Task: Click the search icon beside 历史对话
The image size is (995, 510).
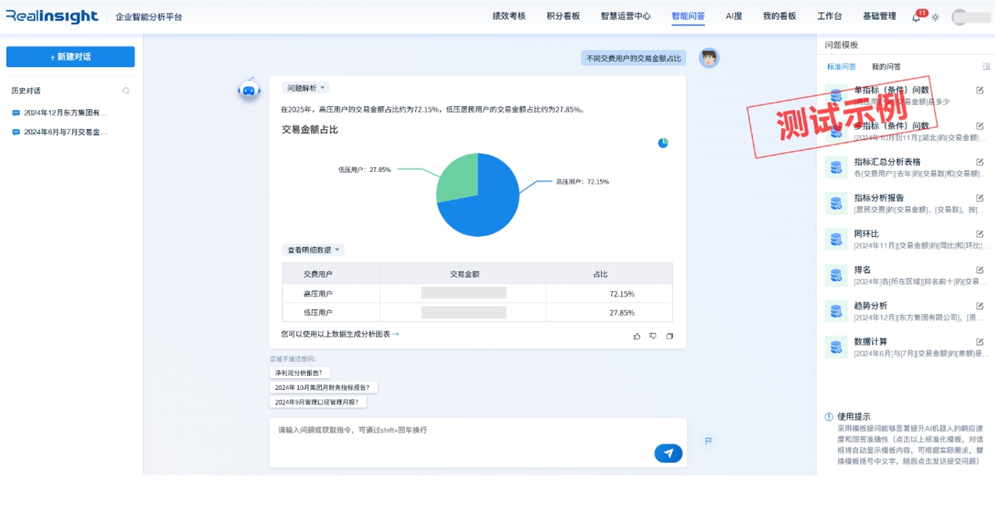Action: (x=126, y=91)
